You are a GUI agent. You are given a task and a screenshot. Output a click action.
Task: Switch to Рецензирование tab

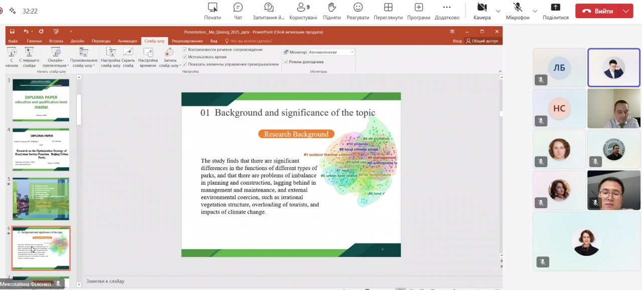tap(187, 41)
